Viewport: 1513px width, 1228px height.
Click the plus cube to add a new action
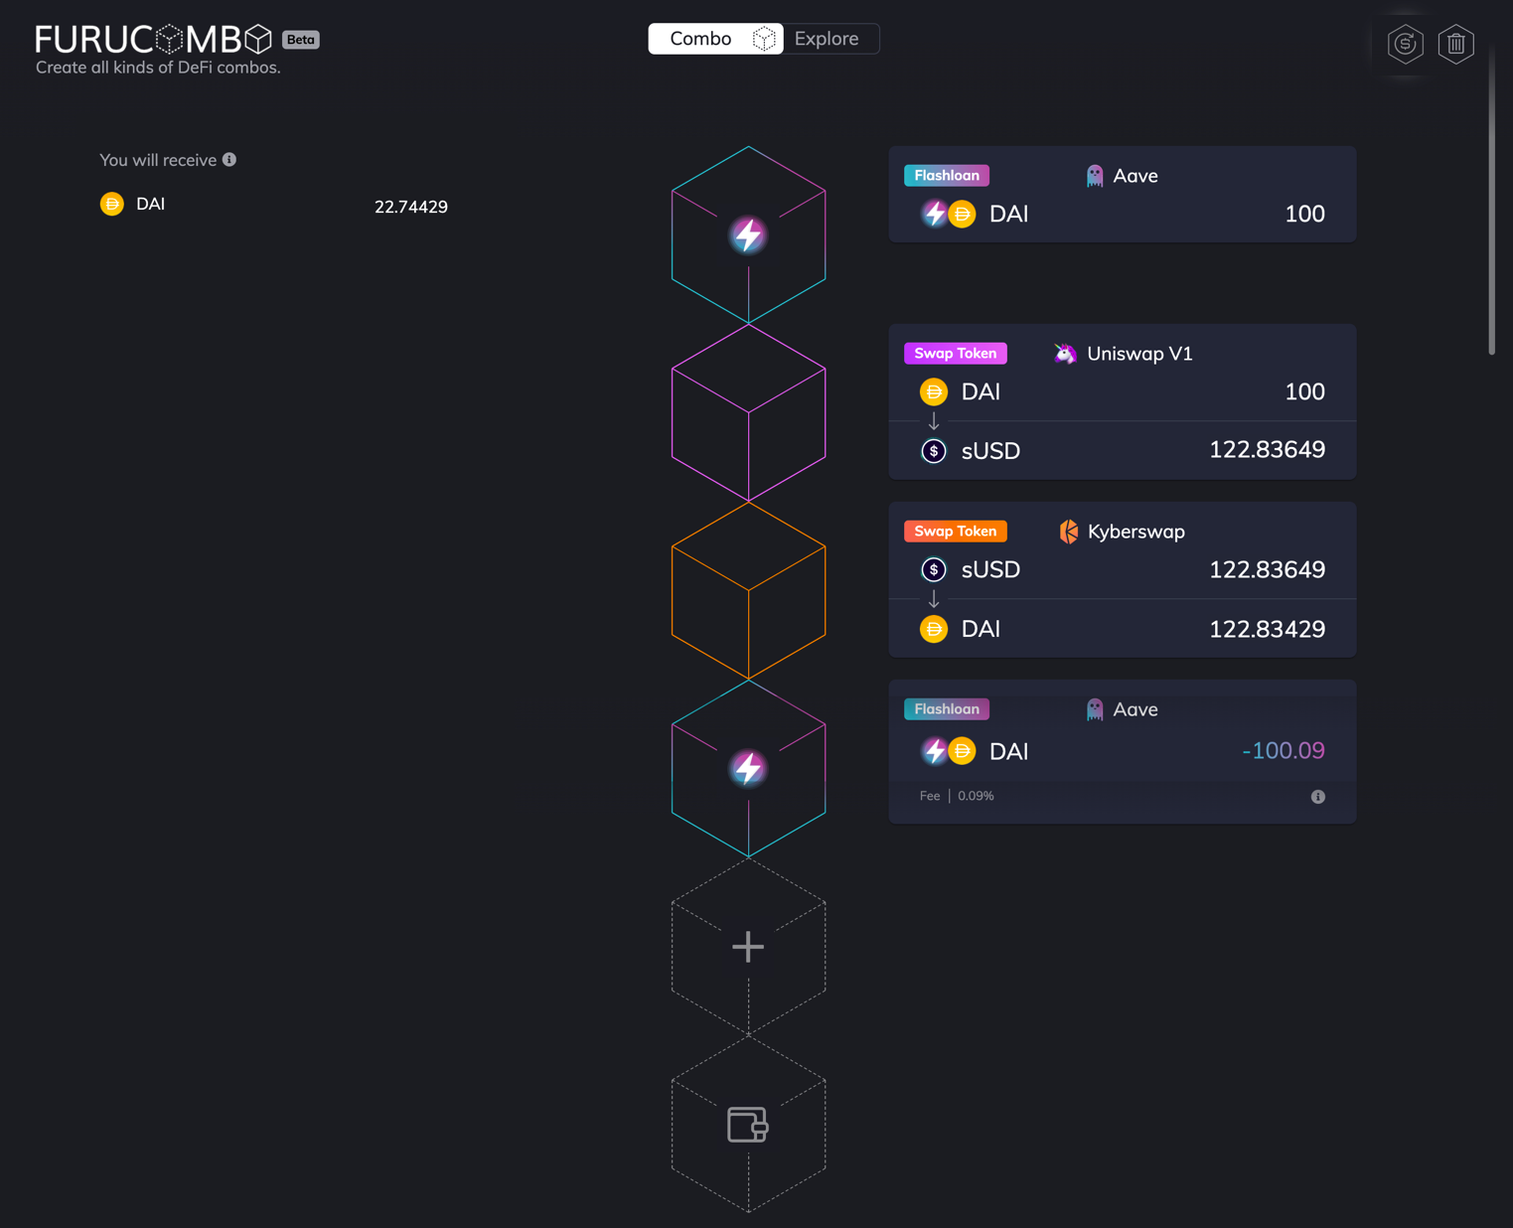tap(748, 946)
